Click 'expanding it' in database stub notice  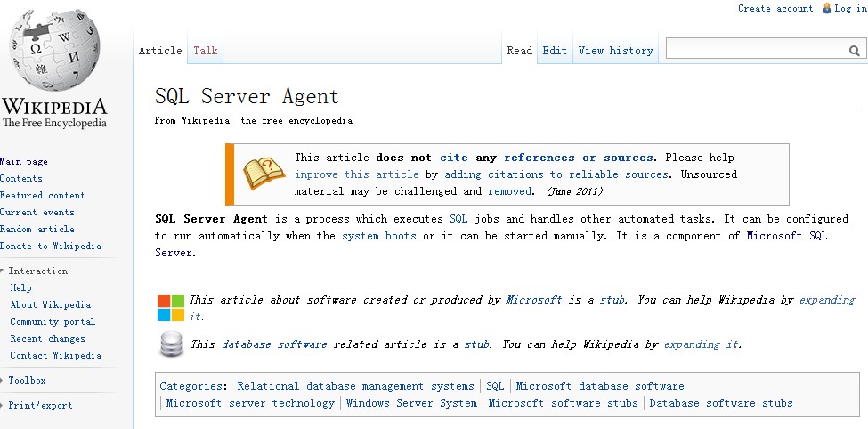click(701, 344)
